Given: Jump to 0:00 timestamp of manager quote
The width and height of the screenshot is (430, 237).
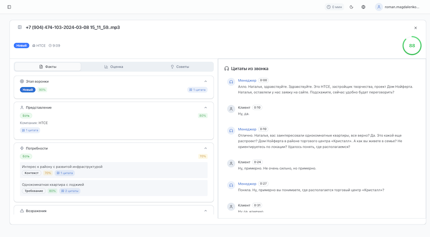Looking at the screenshot, I should tap(264, 80).
